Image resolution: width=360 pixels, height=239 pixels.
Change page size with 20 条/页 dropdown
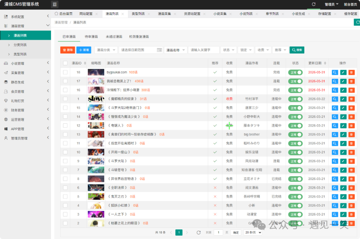[x=253, y=233]
